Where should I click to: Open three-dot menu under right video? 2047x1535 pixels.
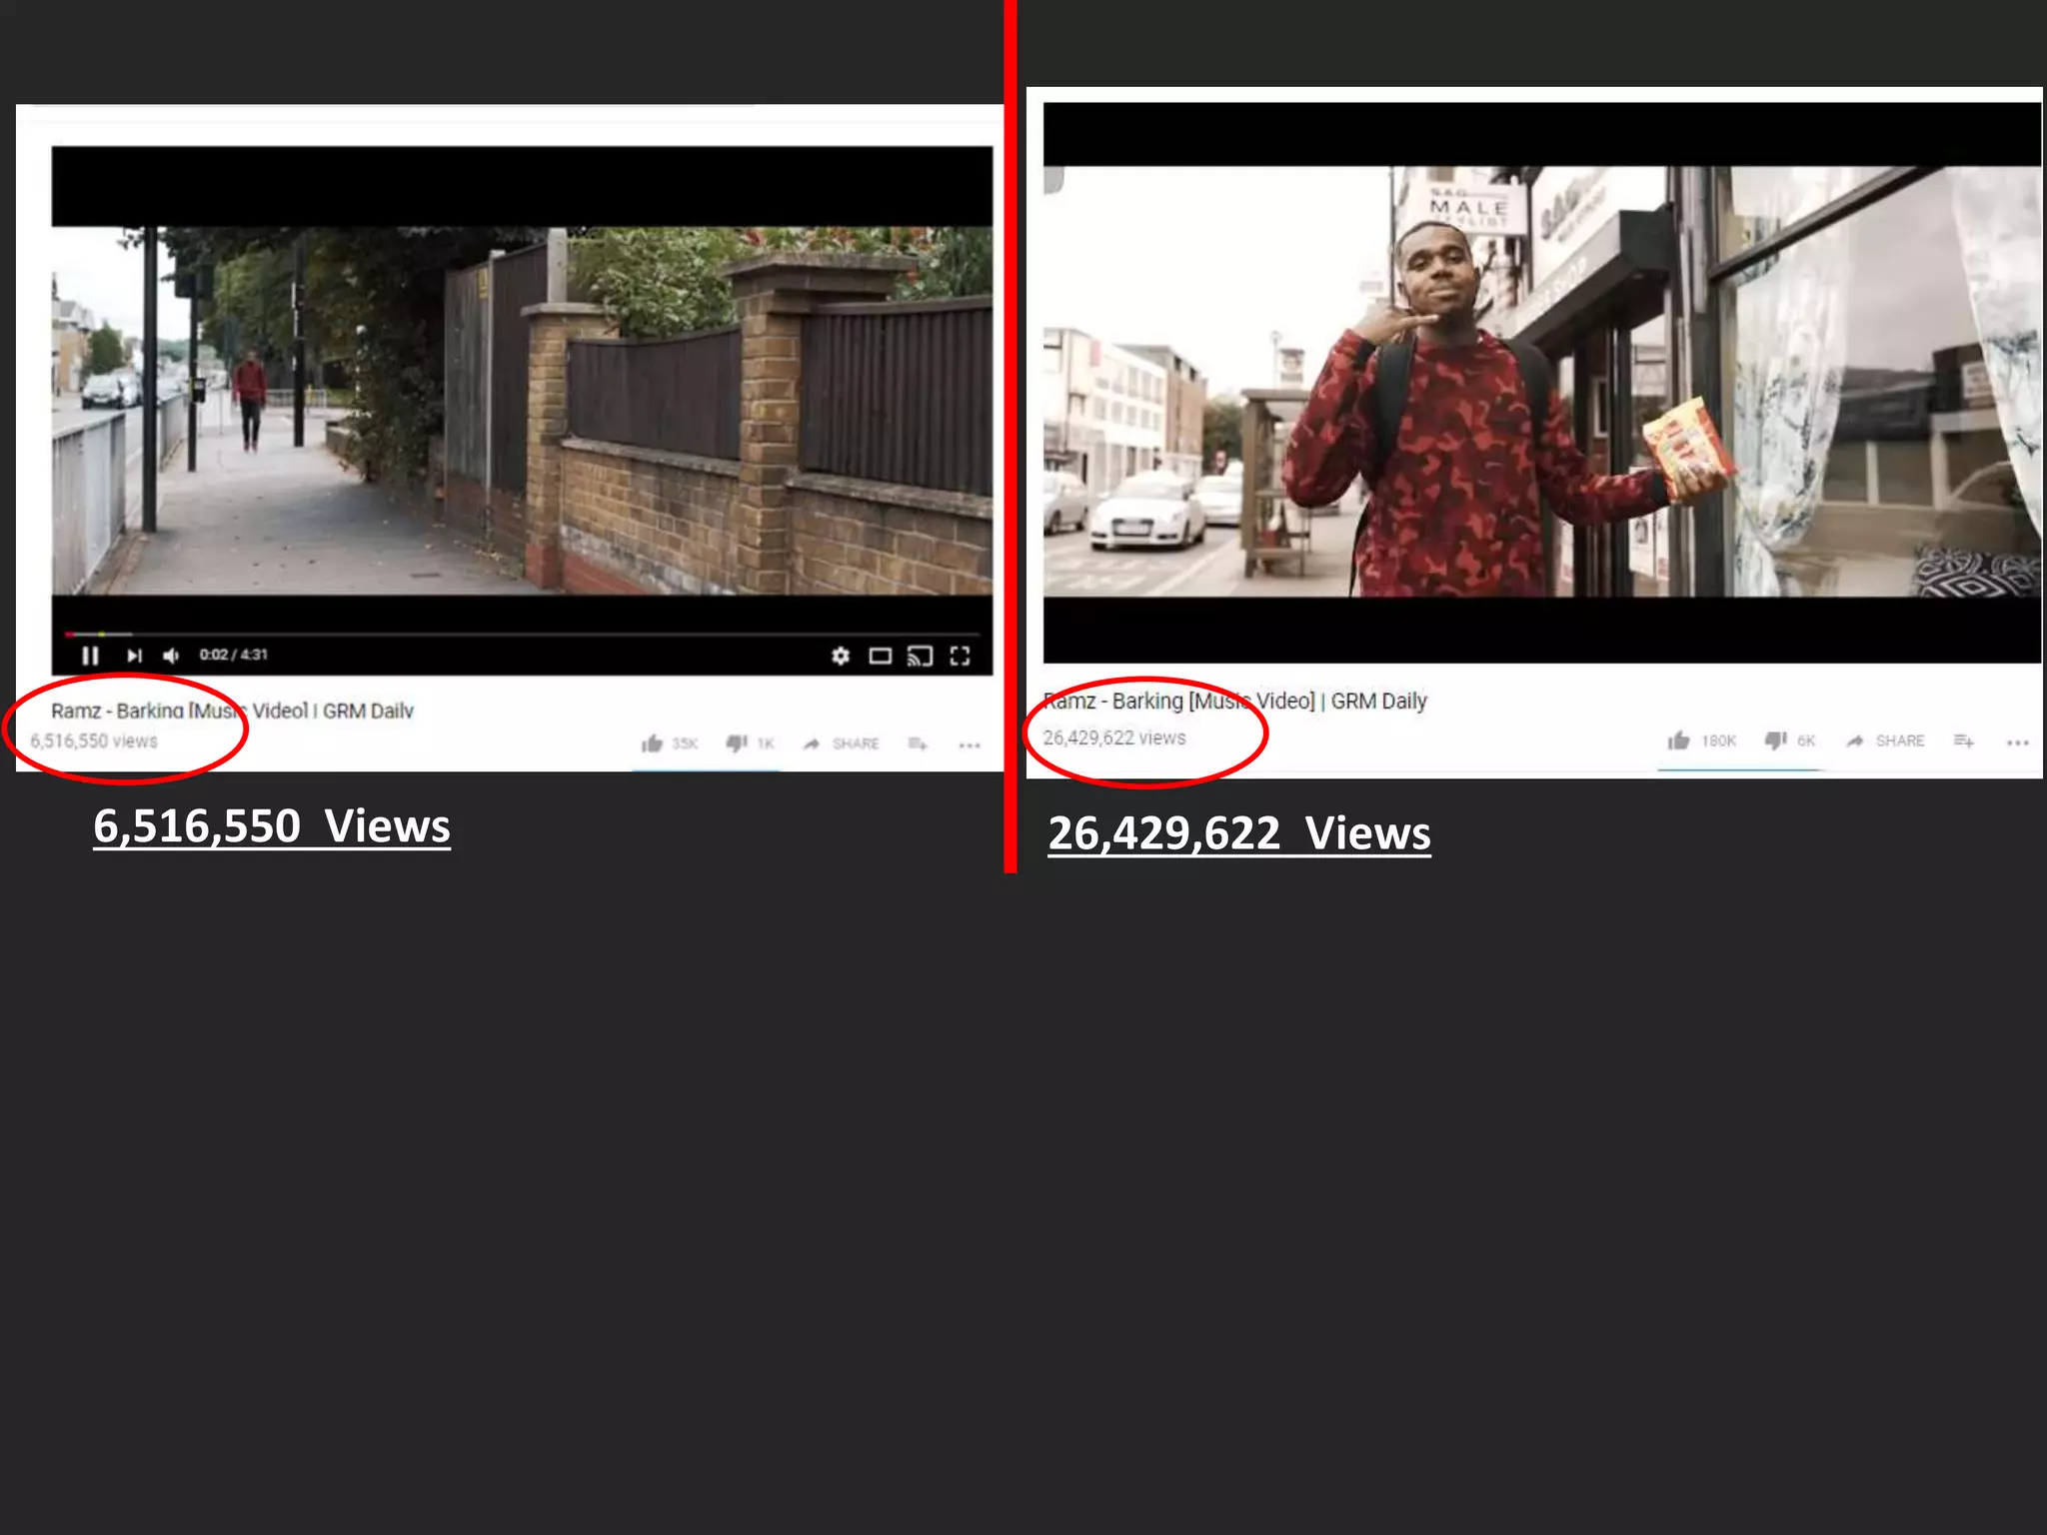2018,743
